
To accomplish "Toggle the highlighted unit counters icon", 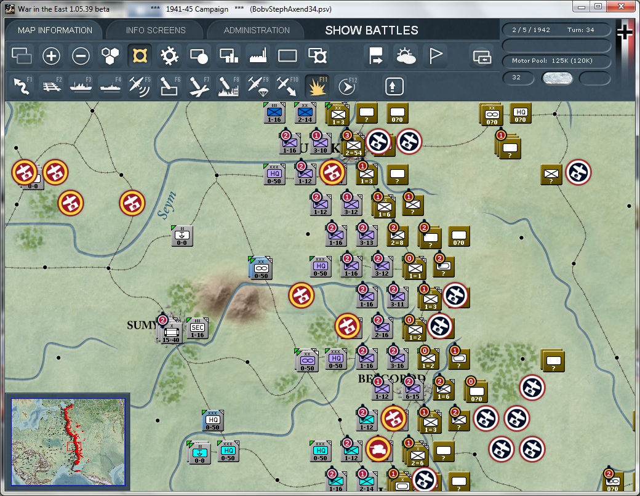I will click(140, 56).
